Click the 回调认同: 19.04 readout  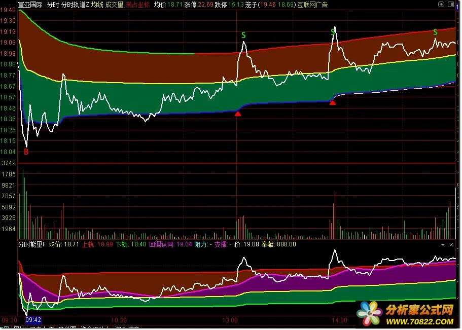170,244
